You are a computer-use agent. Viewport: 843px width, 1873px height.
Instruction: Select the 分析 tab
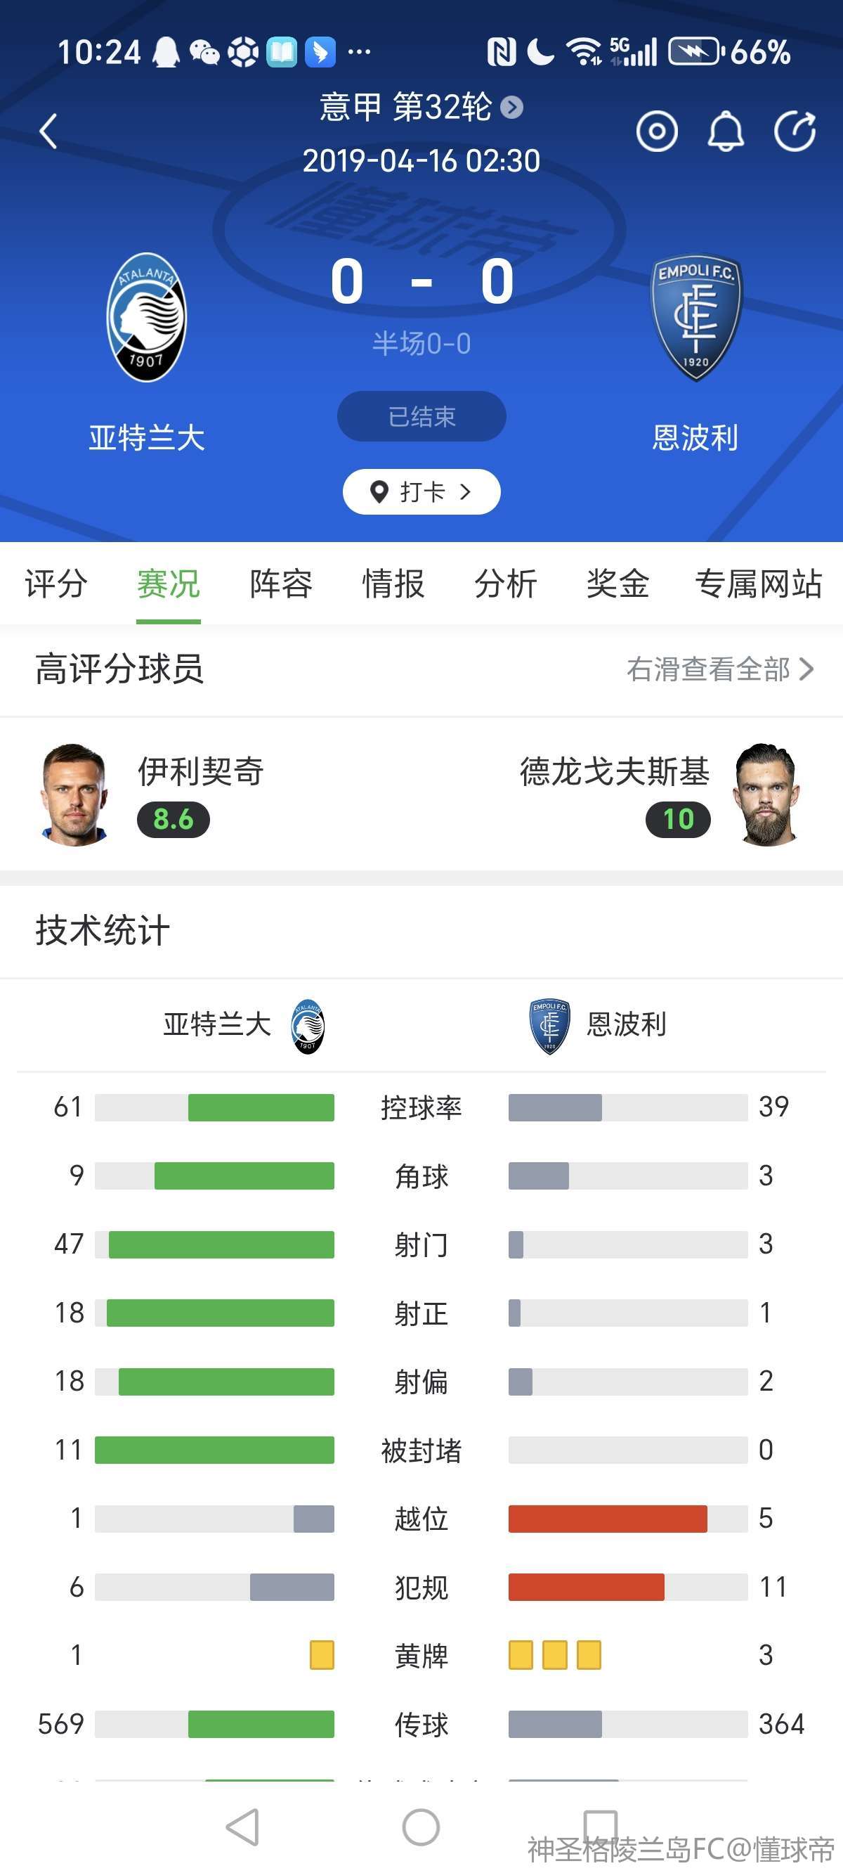tap(505, 583)
